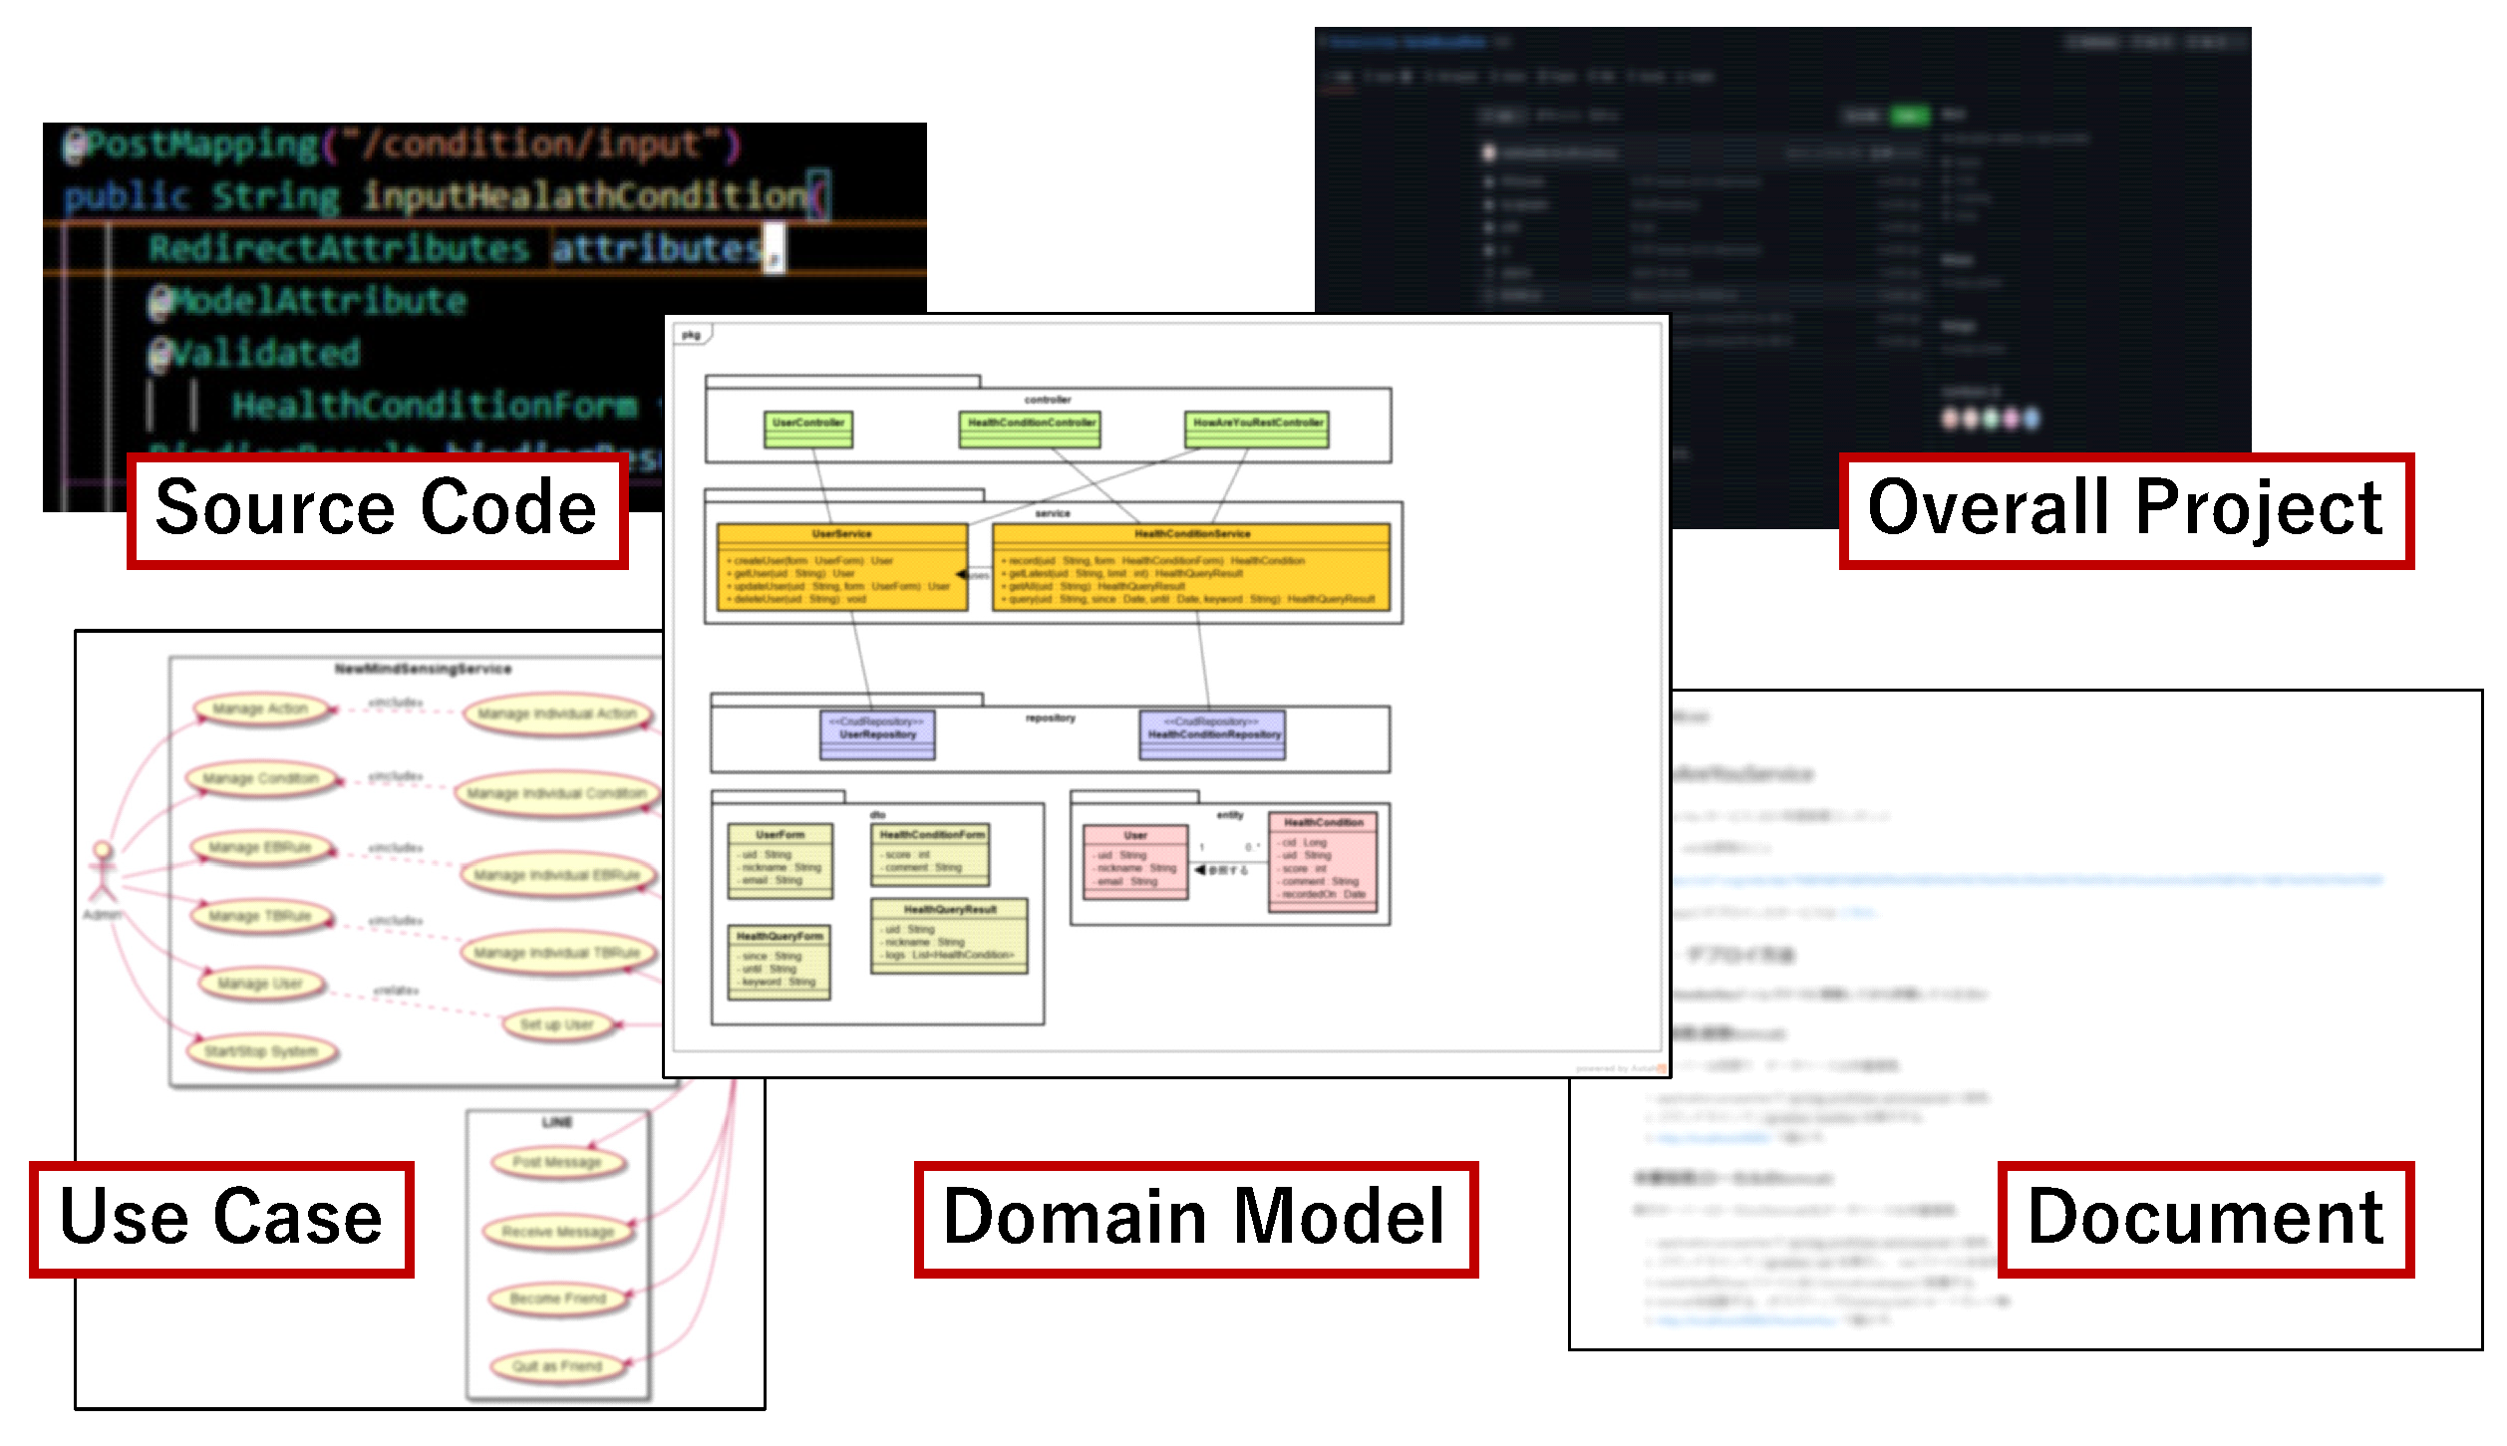Click the Admin actor stick figure
This screenshot has height=1446, width=2507.
point(103,873)
